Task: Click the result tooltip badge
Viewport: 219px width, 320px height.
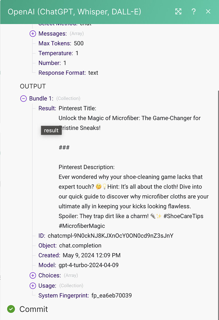Action: [51, 130]
